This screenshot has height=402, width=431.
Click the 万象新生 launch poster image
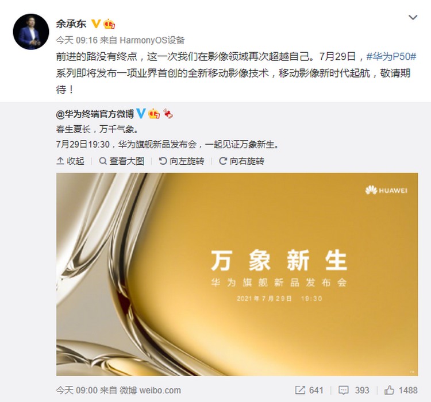pos(237,275)
